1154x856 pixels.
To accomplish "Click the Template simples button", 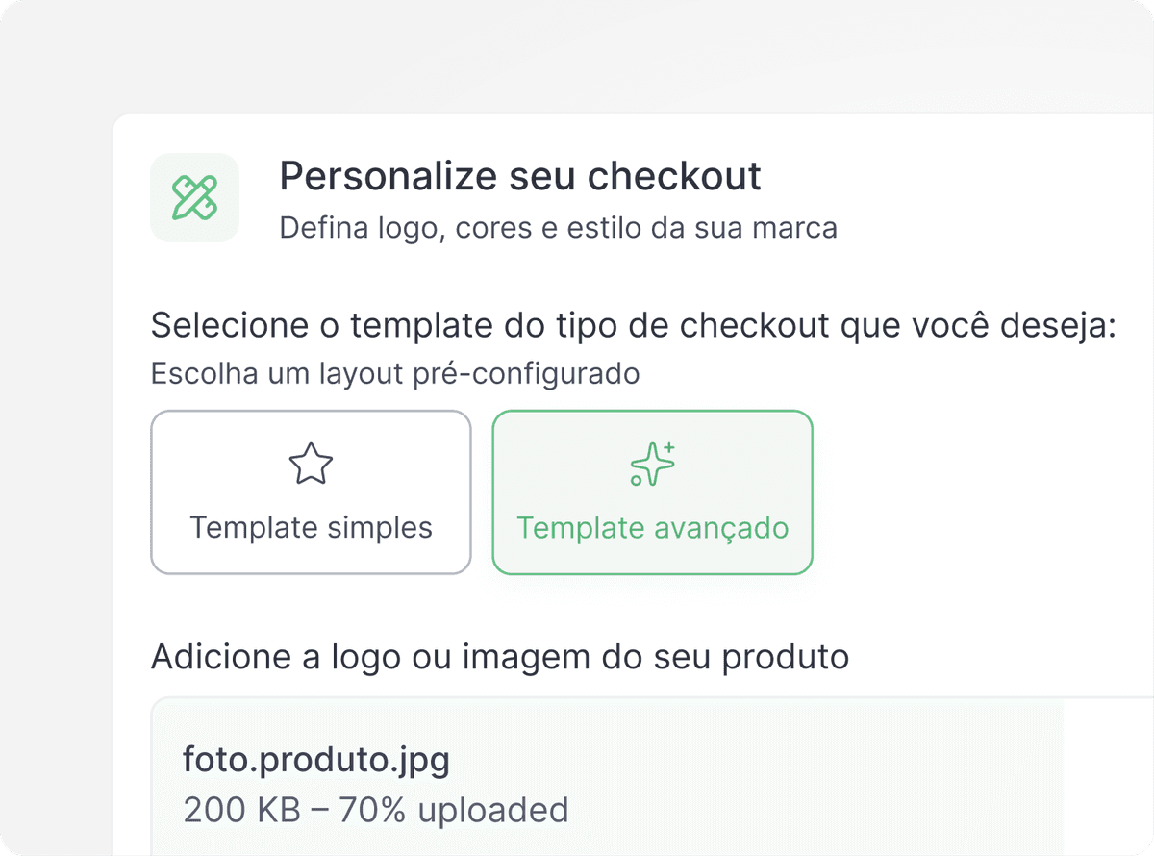I will point(311,527).
